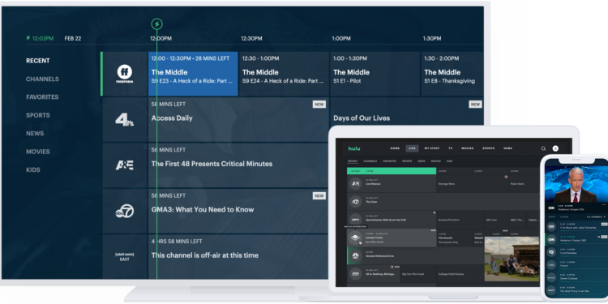Viewport: 608px width, 304px height.
Task: Select SPORTS in the TV sidebar
Action: pyautogui.click(x=38, y=115)
